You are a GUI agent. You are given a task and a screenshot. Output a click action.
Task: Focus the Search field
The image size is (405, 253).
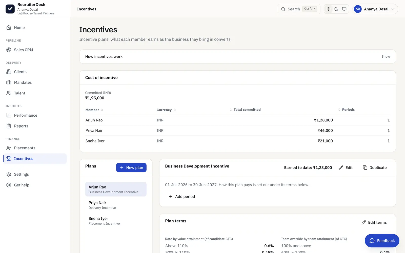[x=299, y=9]
